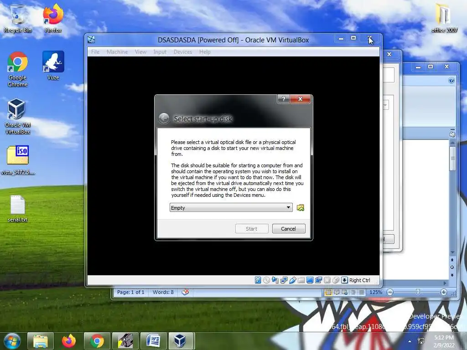Click the shared folders indicator in VirtualBox status bar
Screen dimensions: 467x350
coord(301,280)
